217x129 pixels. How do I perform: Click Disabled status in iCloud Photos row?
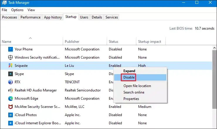pos(115,115)
